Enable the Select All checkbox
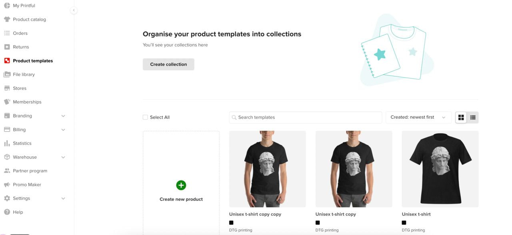The image size is (512, 235). [145, 117]
